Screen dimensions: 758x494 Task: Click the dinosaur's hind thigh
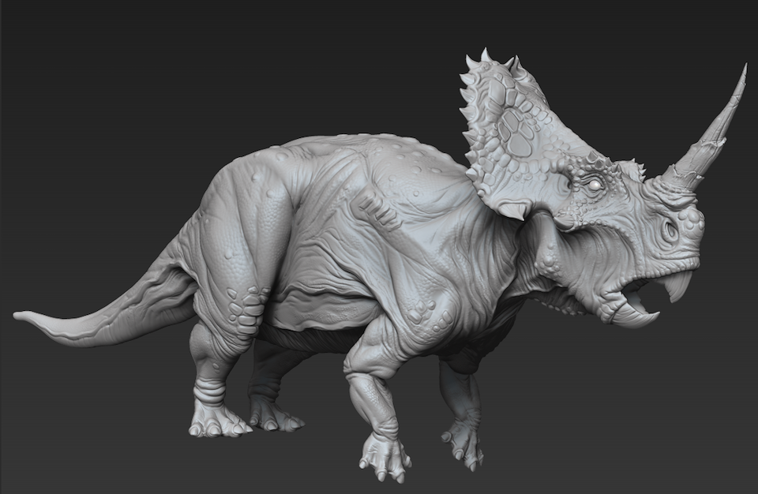point(233,237)
